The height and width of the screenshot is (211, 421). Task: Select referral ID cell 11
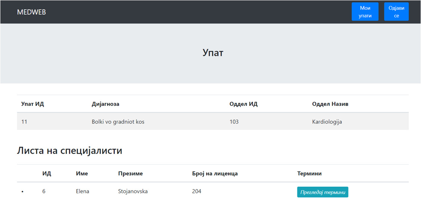coord(24,122)
